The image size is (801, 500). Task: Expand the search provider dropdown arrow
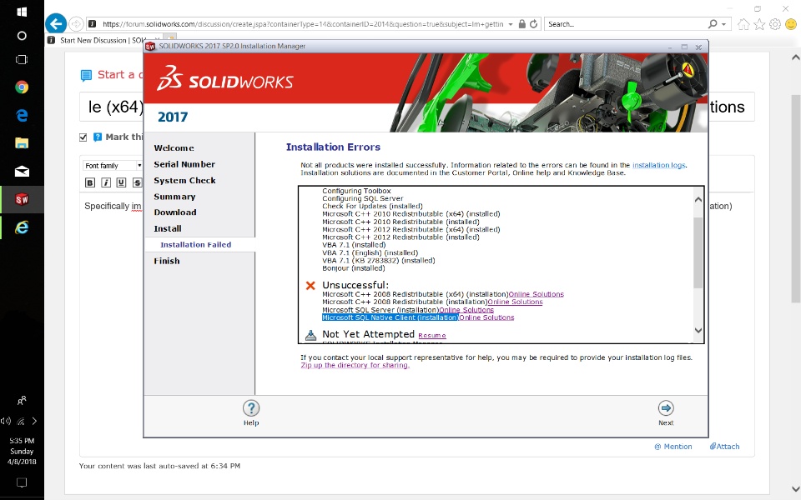coord(723,24)
